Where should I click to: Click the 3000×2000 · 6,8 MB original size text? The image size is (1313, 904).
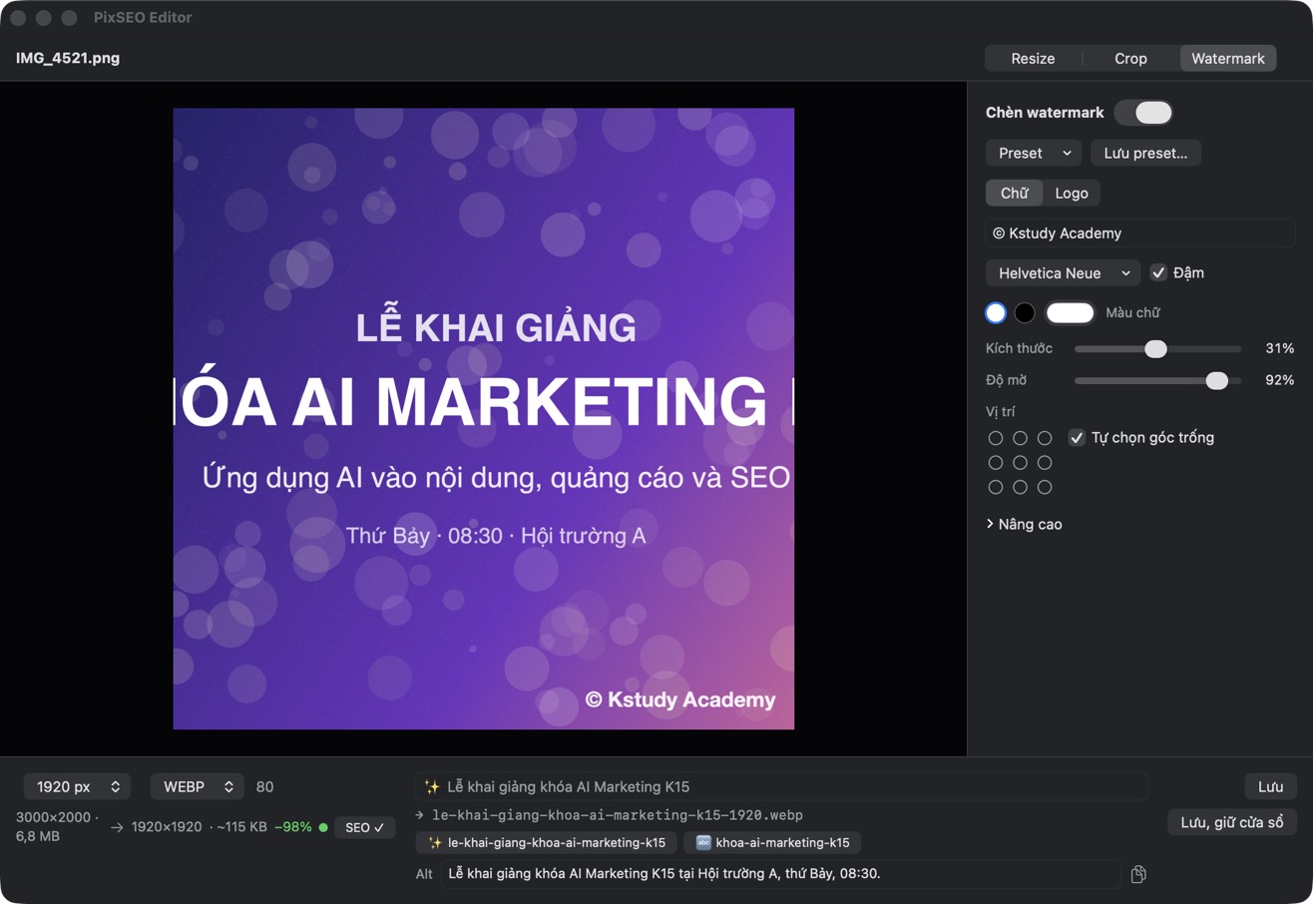(58, 827)
